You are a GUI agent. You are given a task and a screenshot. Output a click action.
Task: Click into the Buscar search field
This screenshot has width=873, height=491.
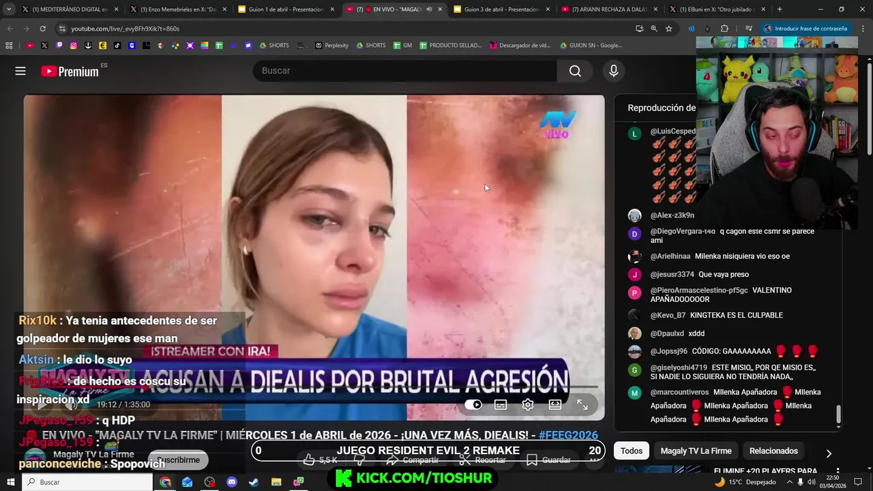(405, 71)
